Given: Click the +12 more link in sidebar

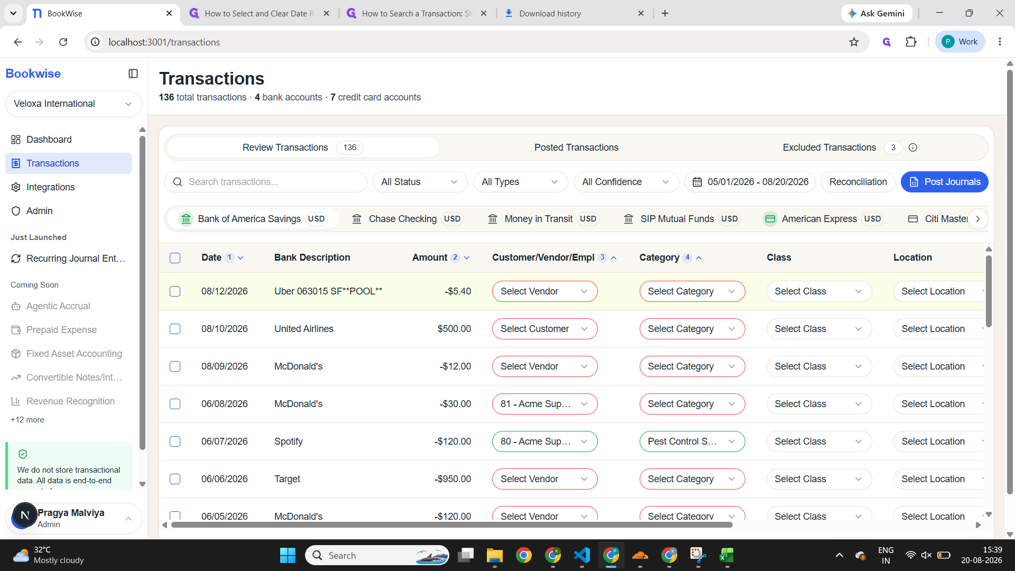Looking at the screenshot, I should click(x=27, y=420).
